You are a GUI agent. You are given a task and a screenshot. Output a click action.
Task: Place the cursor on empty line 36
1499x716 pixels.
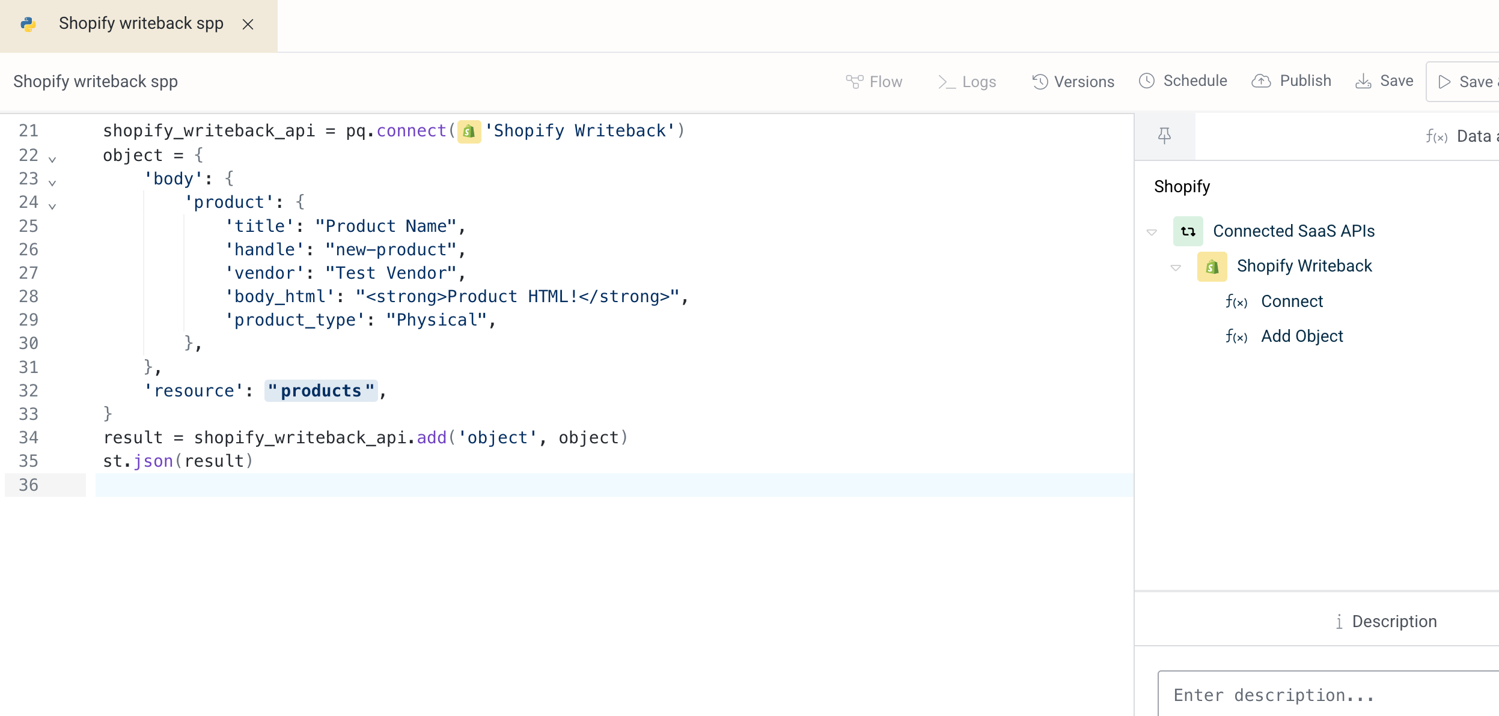point(614,485)
